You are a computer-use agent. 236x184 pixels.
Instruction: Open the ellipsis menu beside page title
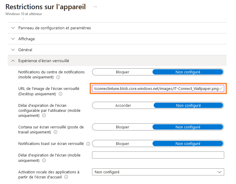pos(95,7)
